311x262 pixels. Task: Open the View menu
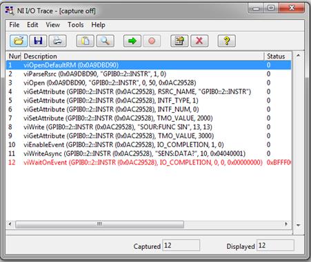(x=52, y=25)
